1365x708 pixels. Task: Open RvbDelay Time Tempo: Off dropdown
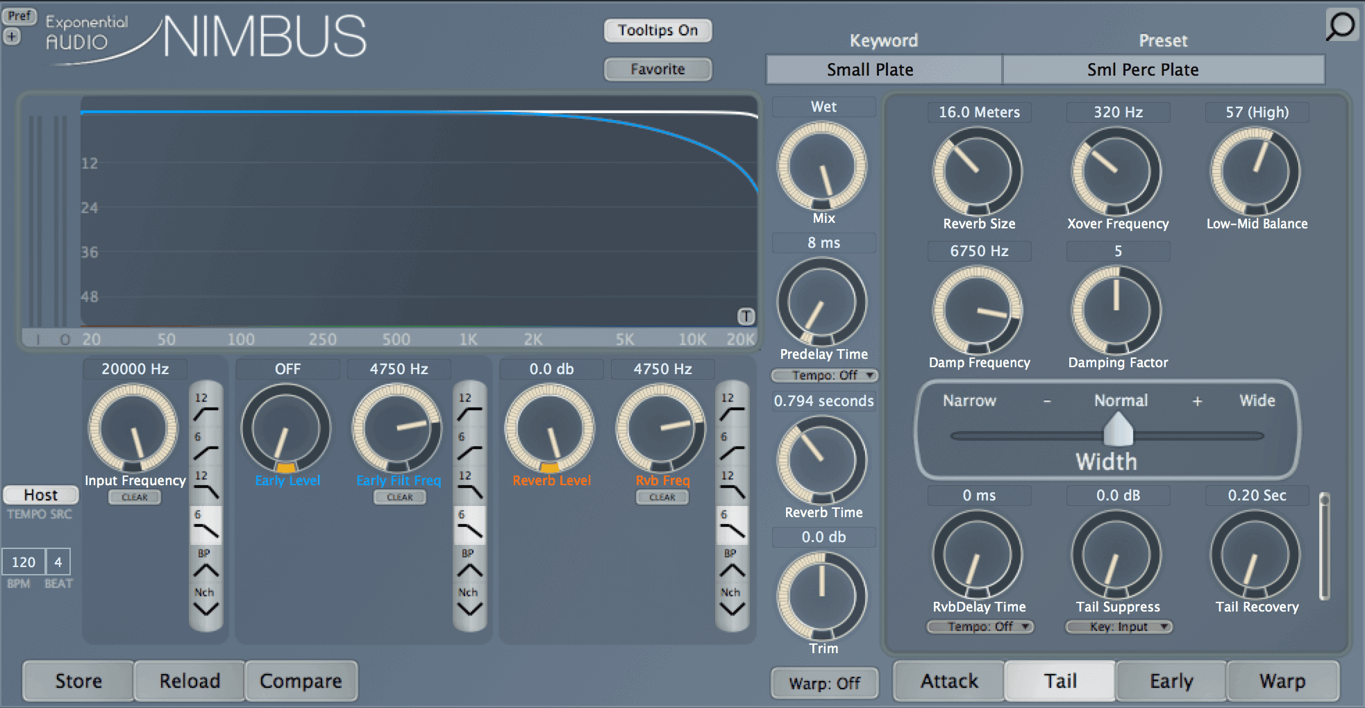(x=980, y=627)
